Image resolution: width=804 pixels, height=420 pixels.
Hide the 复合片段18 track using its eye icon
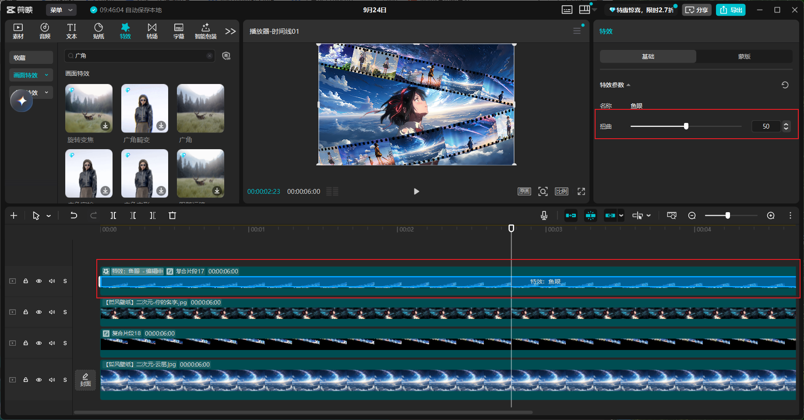(x=39, y=343)
